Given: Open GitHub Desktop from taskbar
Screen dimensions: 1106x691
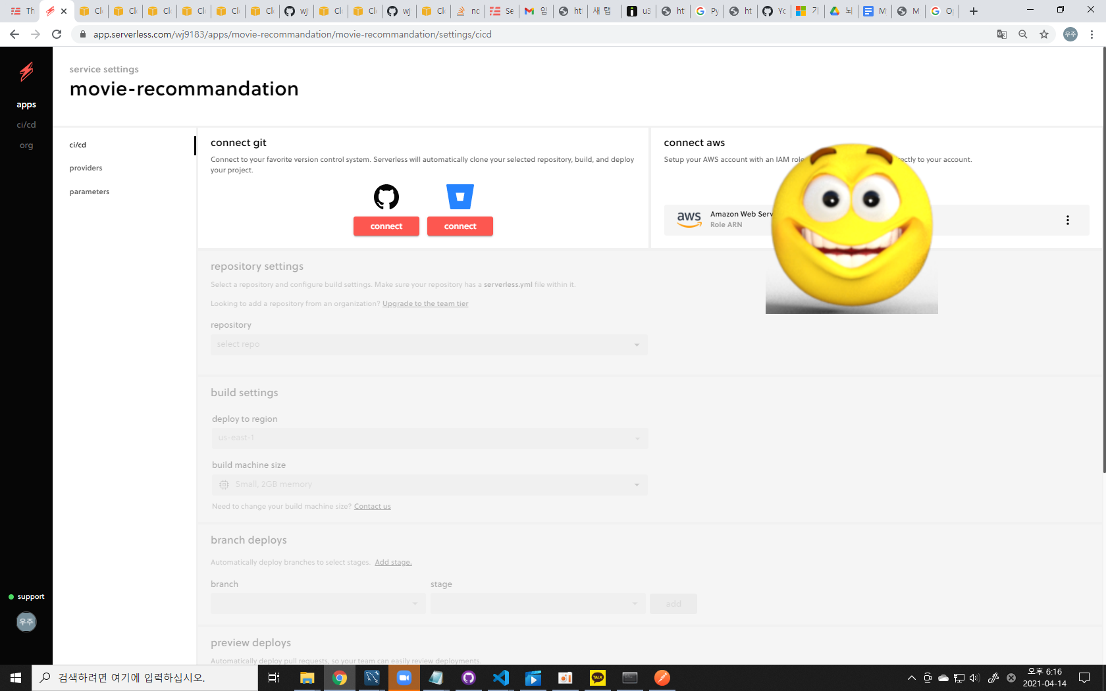Looking at the screenshot, I should click(x=469, y=678).
